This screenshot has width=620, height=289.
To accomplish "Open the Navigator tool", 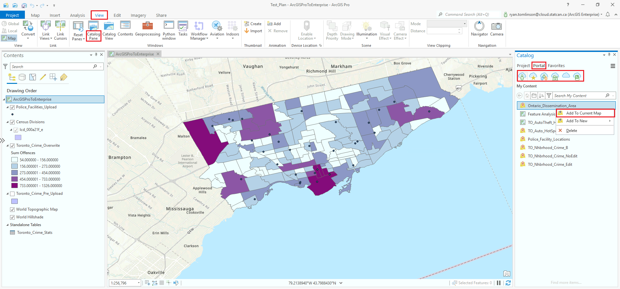I will (479, 29).
